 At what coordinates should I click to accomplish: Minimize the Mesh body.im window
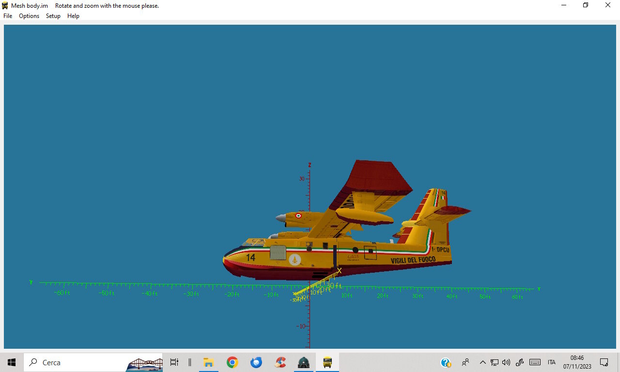coord(564,5)
